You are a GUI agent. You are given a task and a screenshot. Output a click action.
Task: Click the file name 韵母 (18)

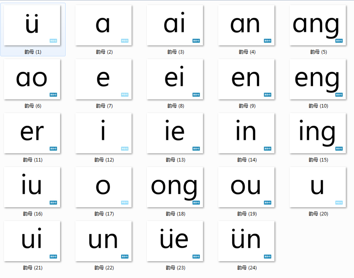pyautogui.click(x=176, y=213)
